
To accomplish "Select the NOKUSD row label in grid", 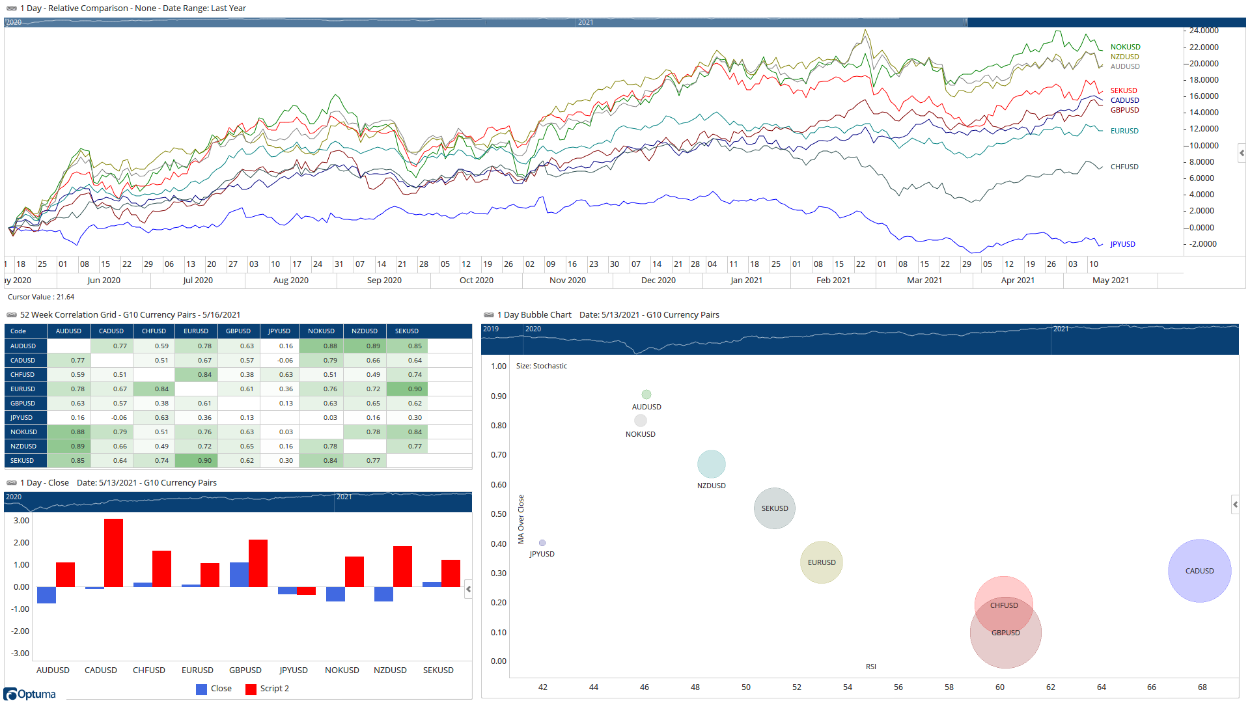I will [x=24, y=432].
